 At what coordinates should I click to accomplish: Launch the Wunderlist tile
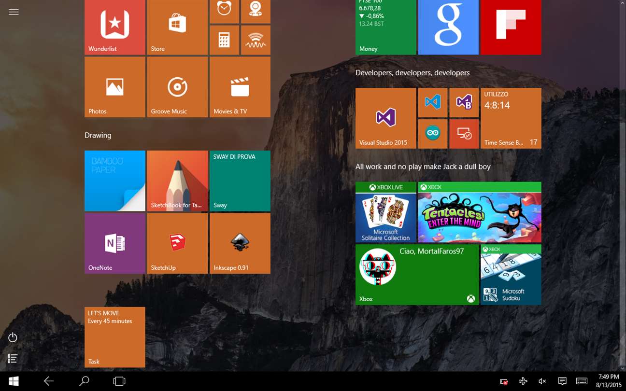pos(115,27)
